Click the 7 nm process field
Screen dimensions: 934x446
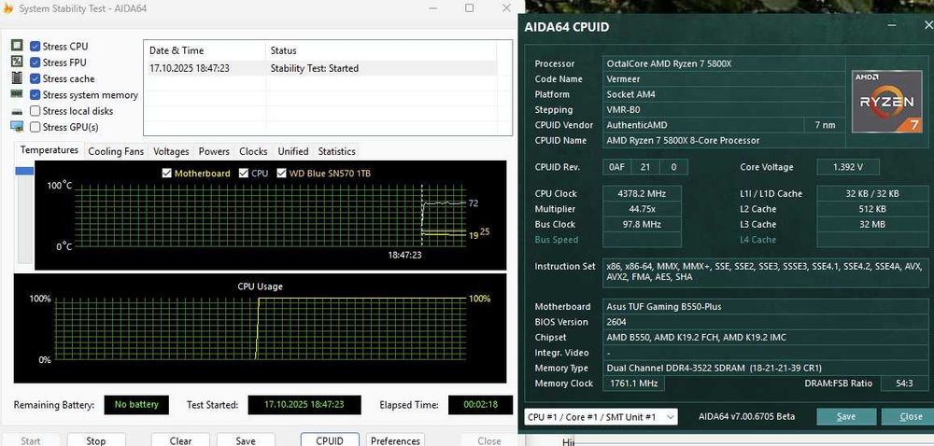click(x=825, y=125)
